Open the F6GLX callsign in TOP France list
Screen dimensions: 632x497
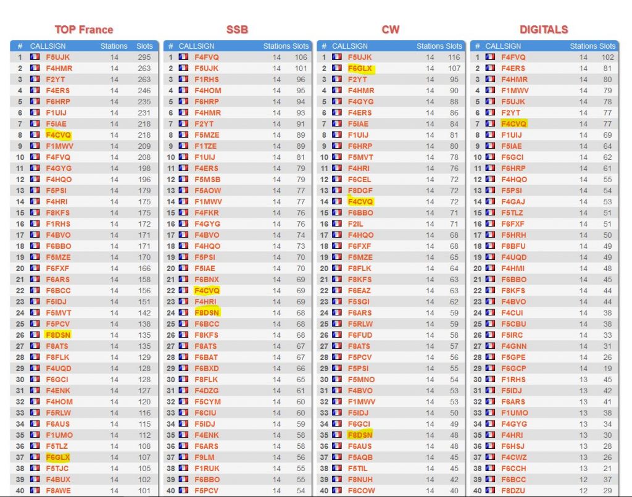[58, 457]
